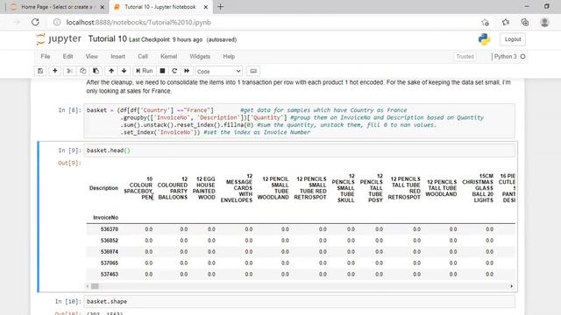Open the cell type dropdown showing Code
This screenshot has width=561, height=315.
tap(218, 72)
